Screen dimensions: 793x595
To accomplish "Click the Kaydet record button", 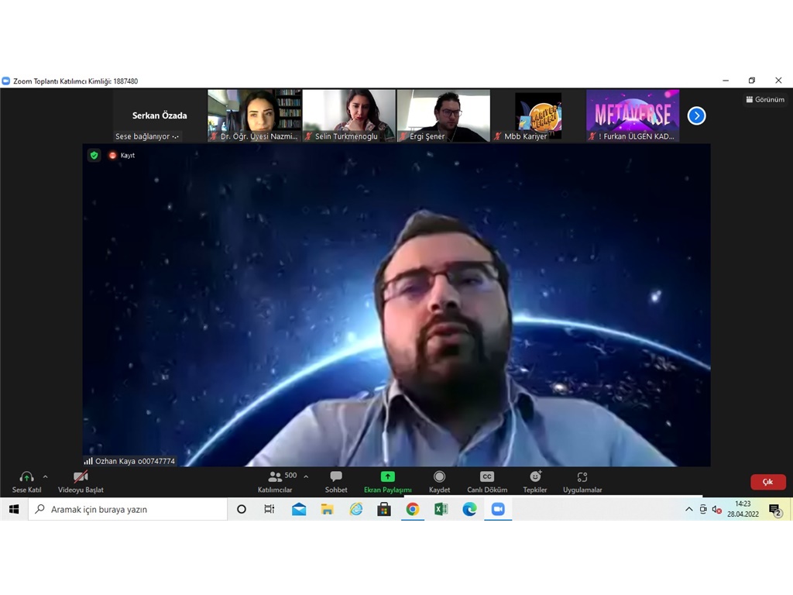I will [x=439, y=482].
